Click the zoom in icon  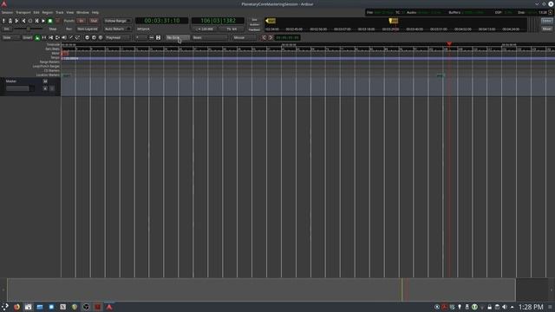coord(94,37)
